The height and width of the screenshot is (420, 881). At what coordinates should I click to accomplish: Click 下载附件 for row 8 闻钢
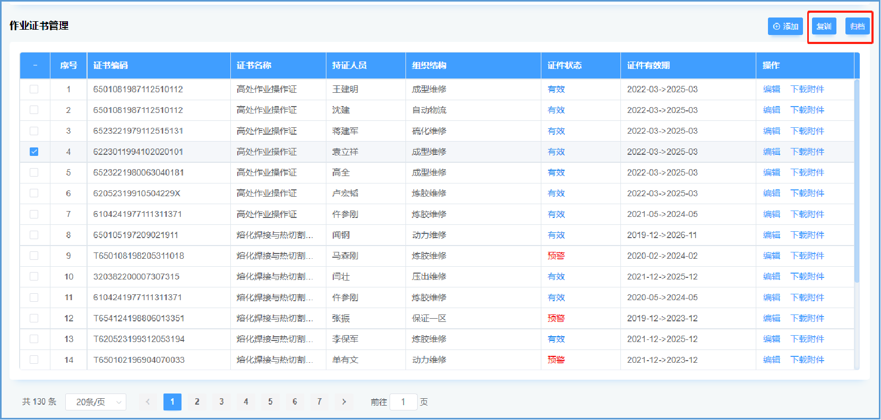coord(807,235)
